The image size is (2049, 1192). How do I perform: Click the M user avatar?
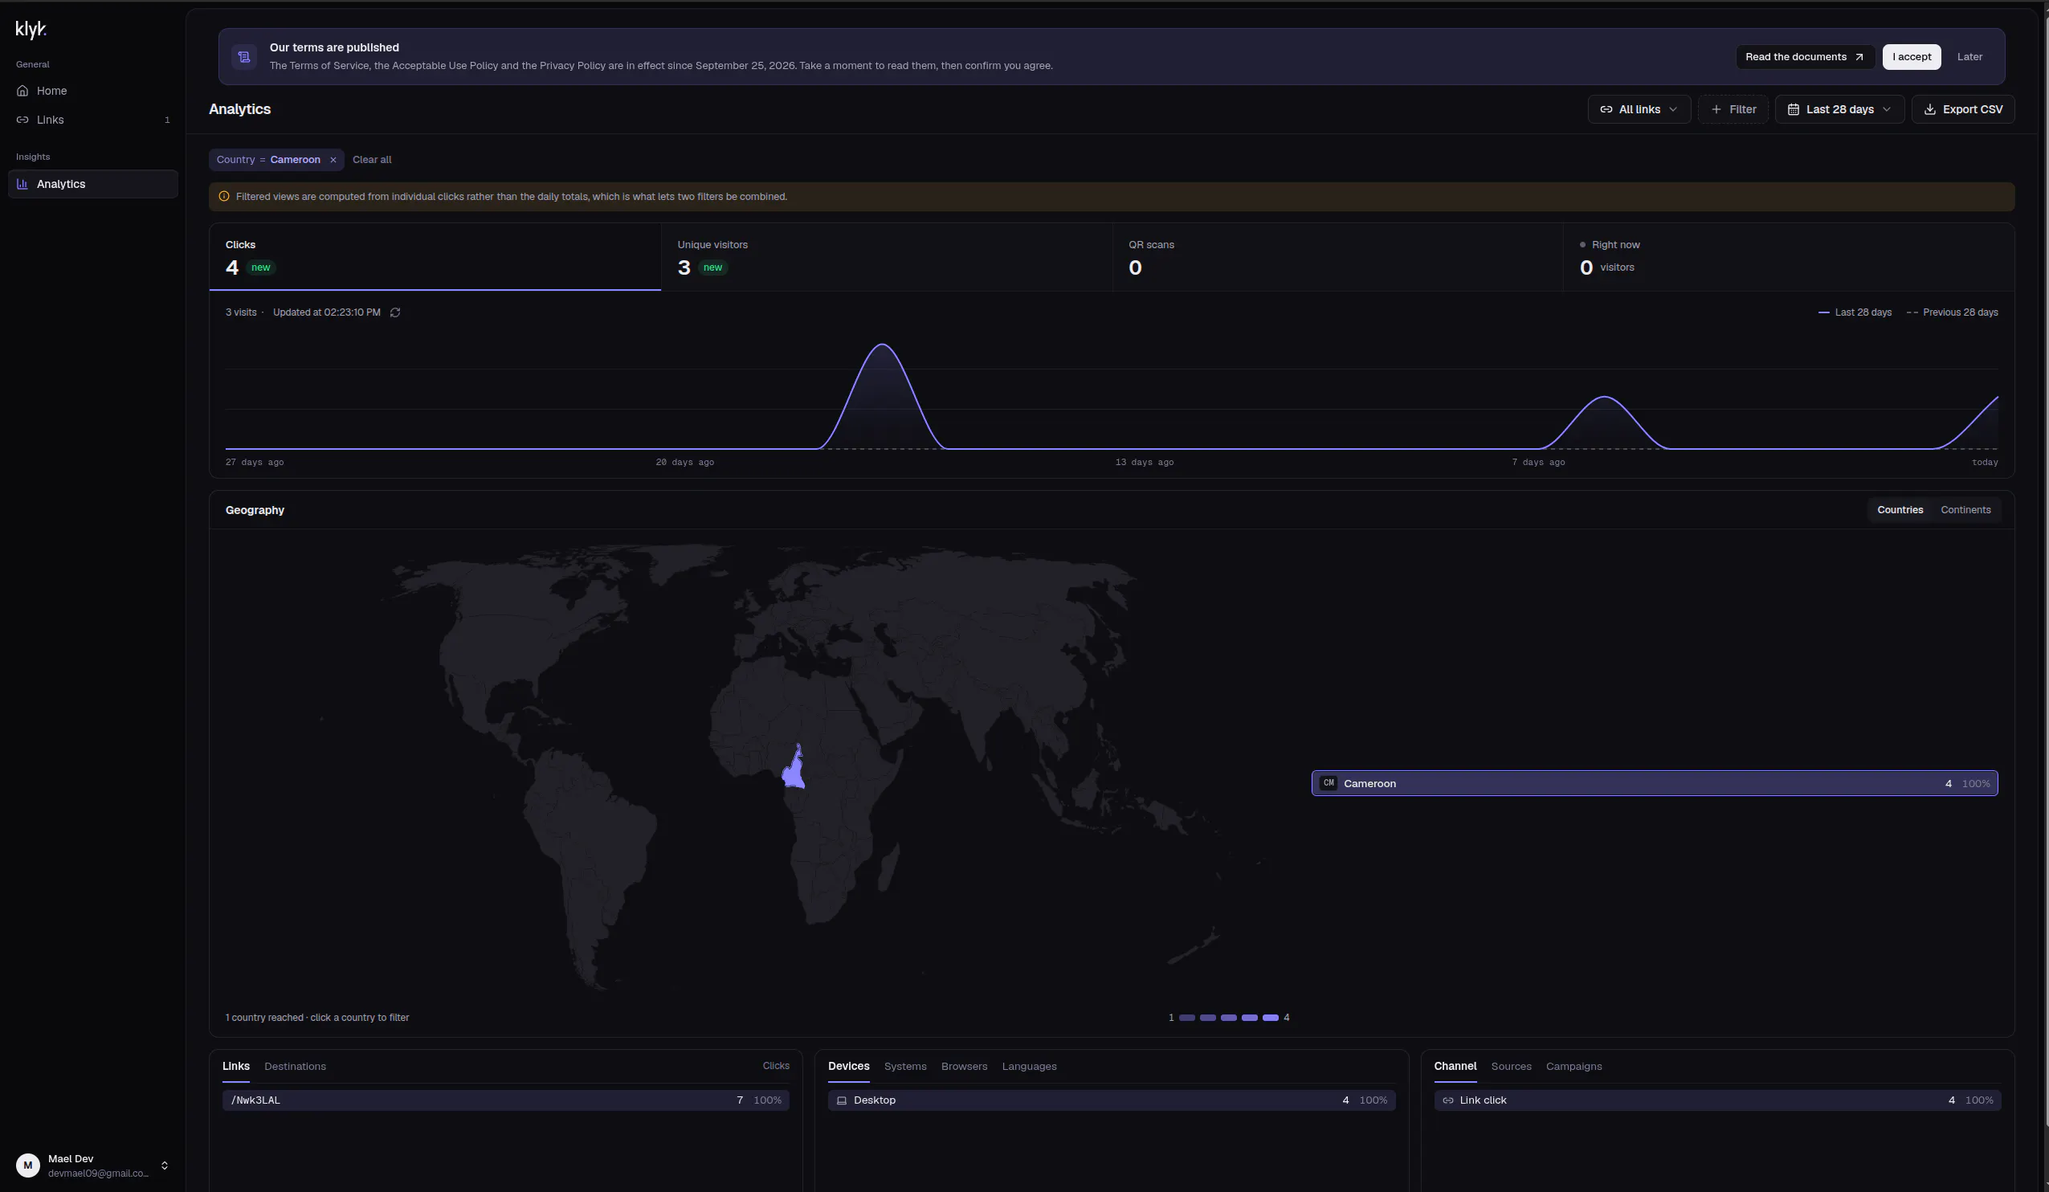point(27,1165)
